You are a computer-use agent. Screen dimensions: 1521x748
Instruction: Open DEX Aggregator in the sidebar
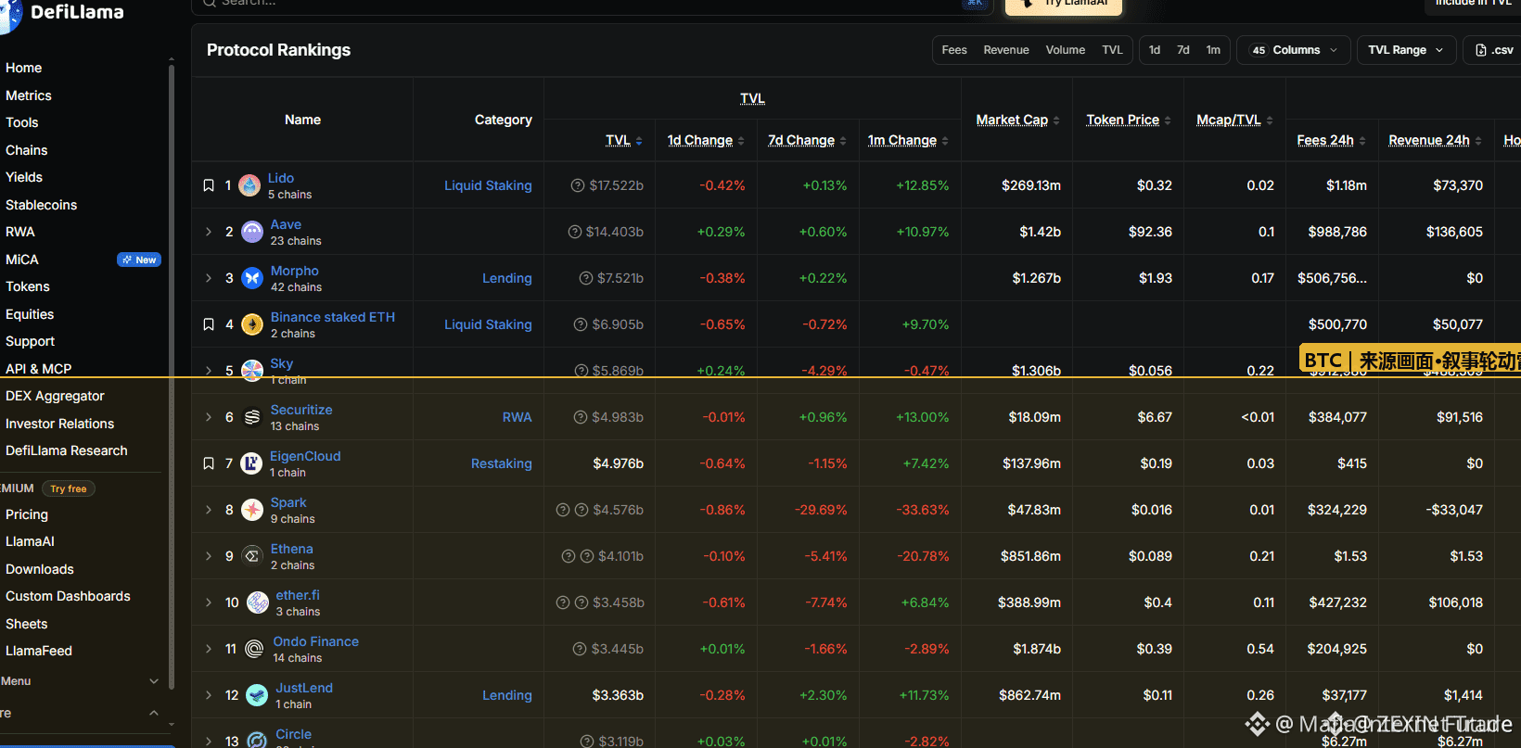coord(56,396)
